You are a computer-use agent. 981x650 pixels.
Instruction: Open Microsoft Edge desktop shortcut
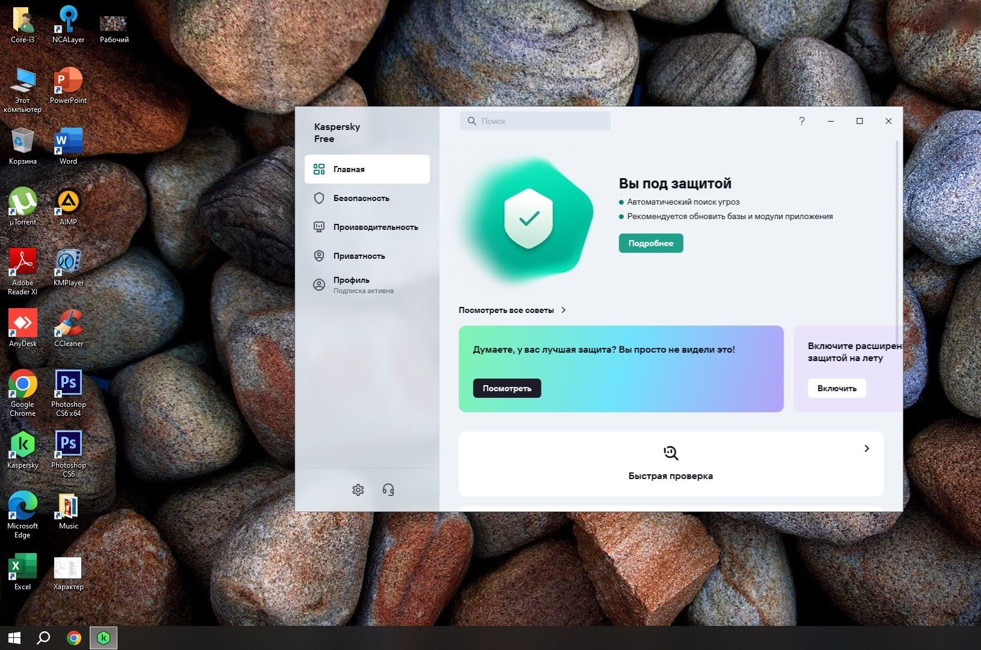[23, 515]
